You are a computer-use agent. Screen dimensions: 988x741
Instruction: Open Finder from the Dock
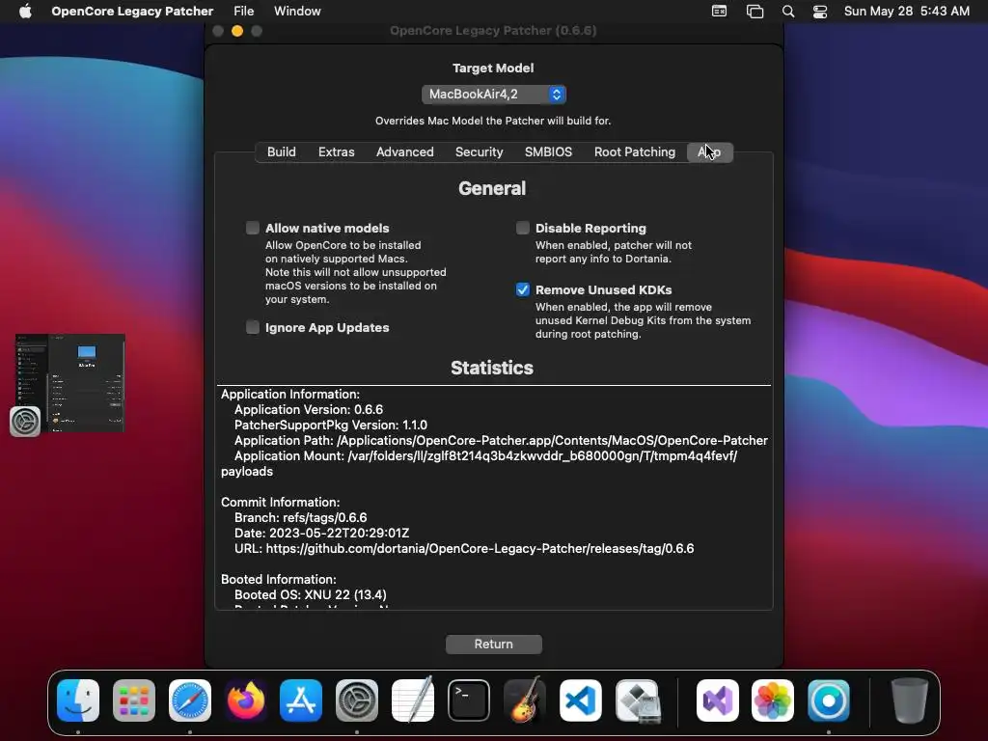pos(78,700)
